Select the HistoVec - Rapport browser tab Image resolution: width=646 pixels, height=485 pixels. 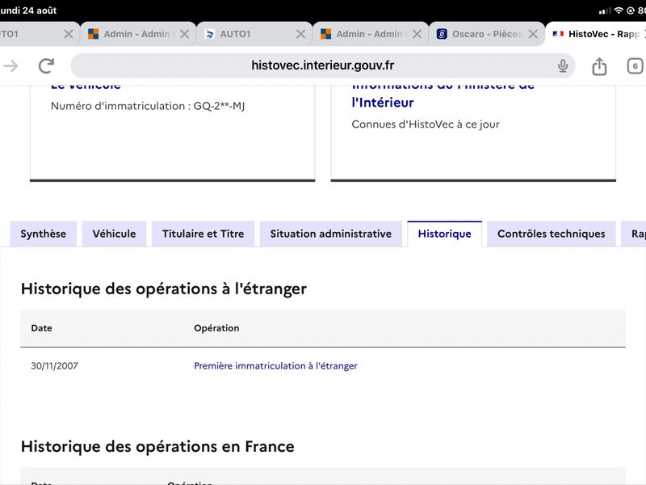(596, 34)
